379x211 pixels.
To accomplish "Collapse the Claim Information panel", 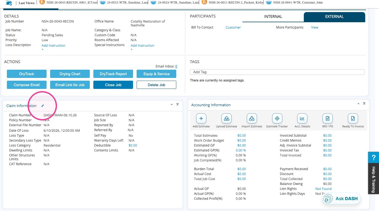I will [172, 104].
